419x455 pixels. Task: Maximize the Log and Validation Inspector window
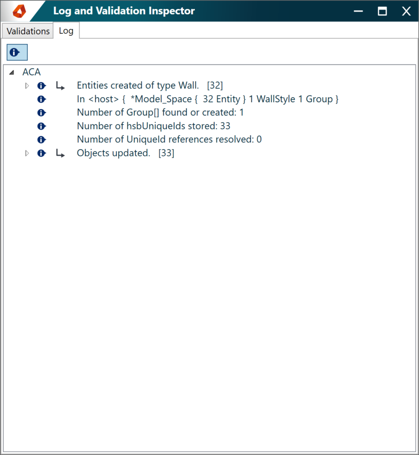(x=382, y=11)
